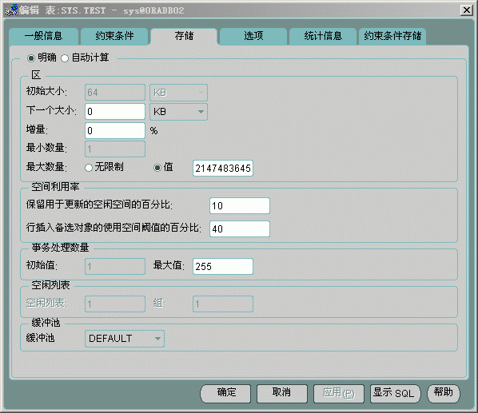Select the 明确 radio button

point(31,58)
